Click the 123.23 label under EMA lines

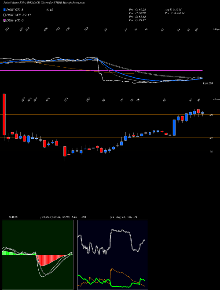(x=208, y=83)
